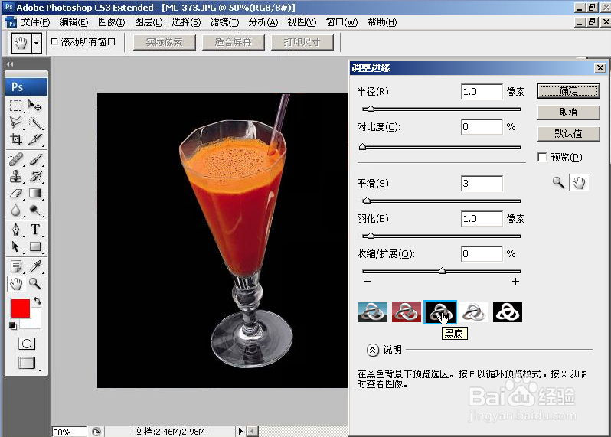This screenshot has height=437, width=611.
Task: Click the 羽化 feather value field
Action: pos(482,219)
